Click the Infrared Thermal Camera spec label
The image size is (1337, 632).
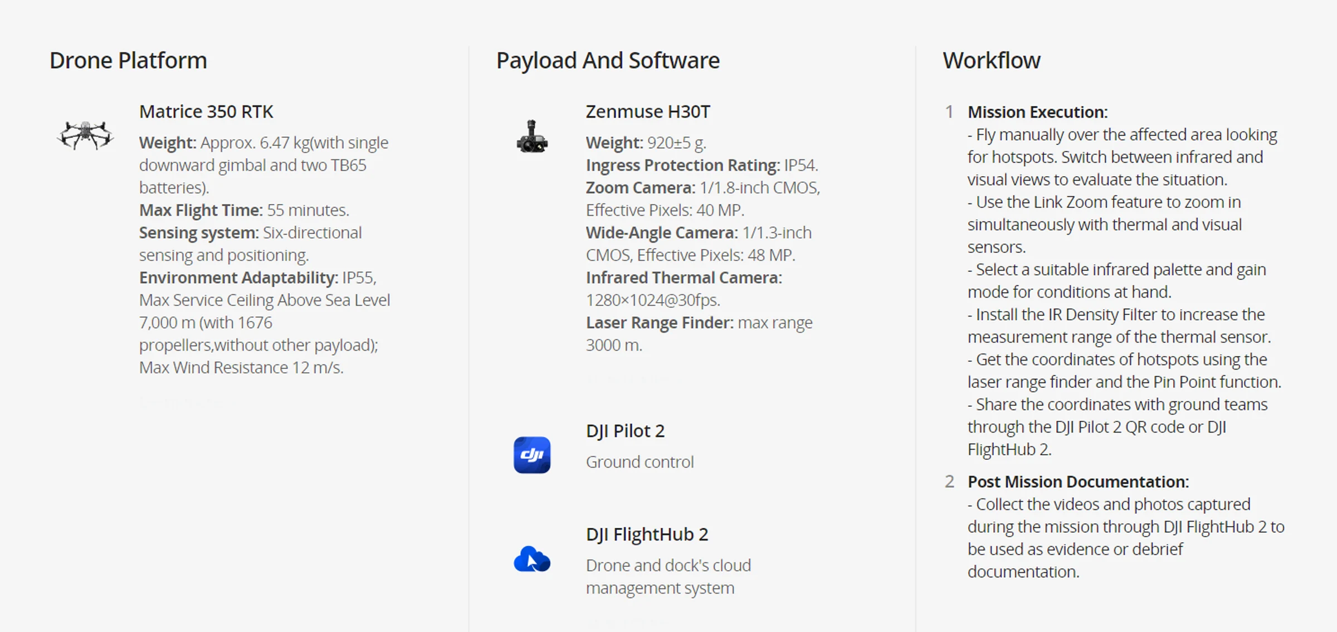(x=684, y=278)
